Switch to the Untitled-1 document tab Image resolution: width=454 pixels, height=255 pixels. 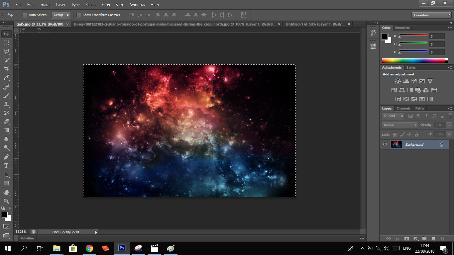315,24
